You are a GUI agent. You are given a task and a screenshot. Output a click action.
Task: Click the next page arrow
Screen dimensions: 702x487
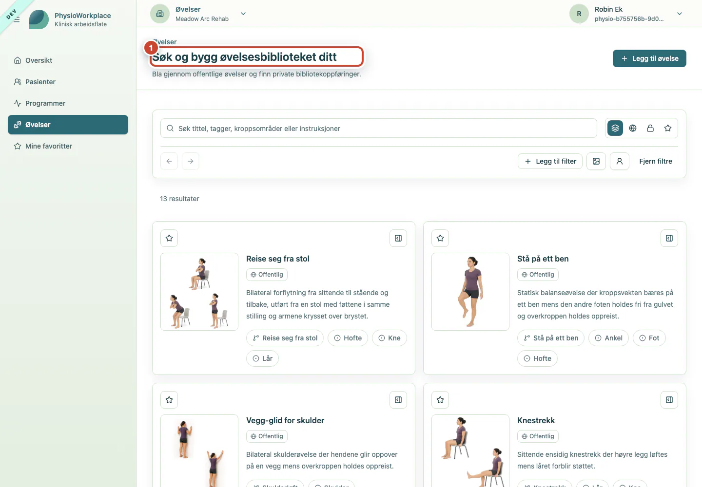(x=191, y=161)
